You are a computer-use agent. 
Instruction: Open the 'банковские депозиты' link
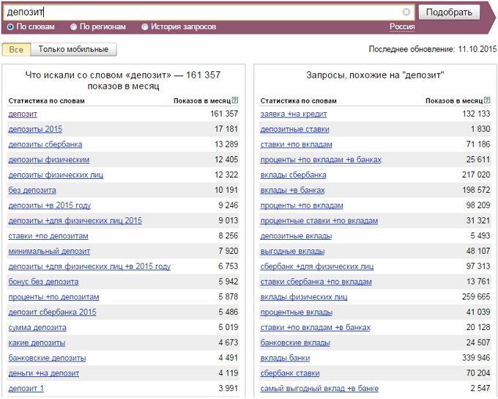coord(48,358)
